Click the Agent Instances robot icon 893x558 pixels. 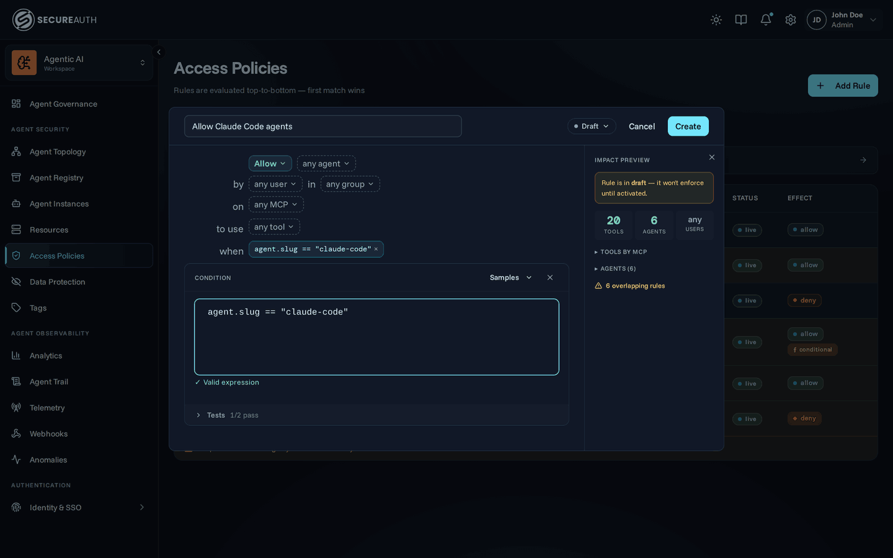(16, 203)
